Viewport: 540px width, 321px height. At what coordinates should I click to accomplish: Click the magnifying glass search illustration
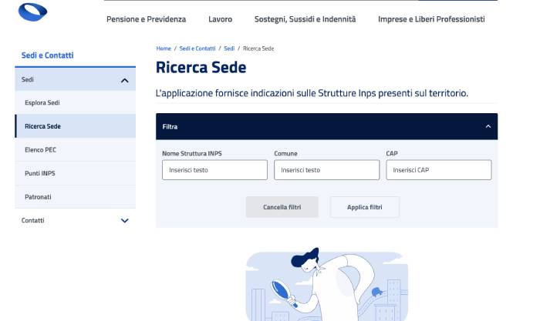coord(327,285)
